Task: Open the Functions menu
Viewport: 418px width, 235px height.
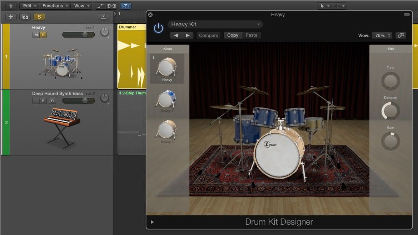Action: [x=55, y=6]
